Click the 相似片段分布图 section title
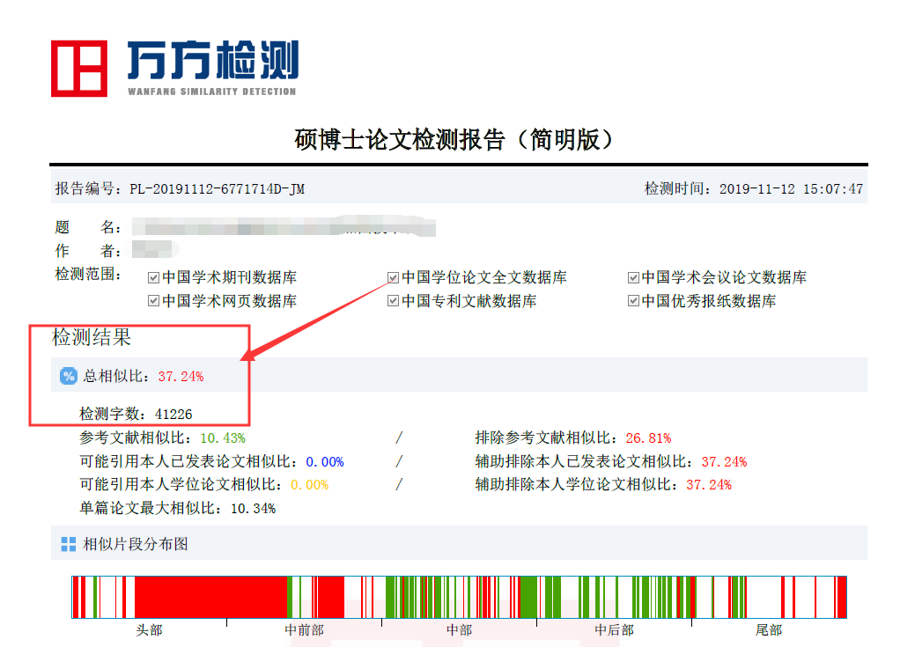915x647 pixels. click(136, 544)
